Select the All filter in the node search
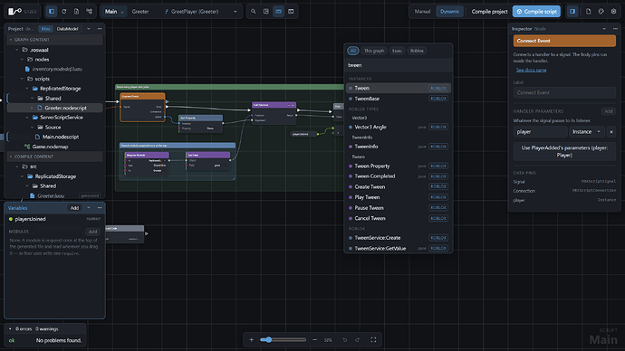This screenshot has width=625, height=351. pyautogui.click(x=353, y=51)
